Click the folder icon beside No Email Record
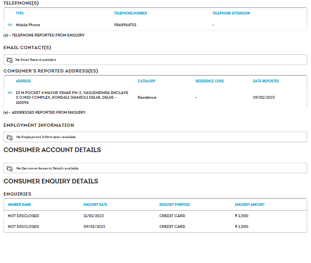The image size is (311, 263). coord(10,60)
